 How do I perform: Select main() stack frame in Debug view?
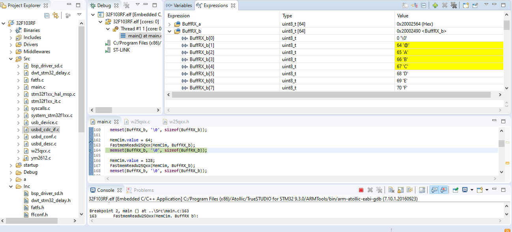141,36
